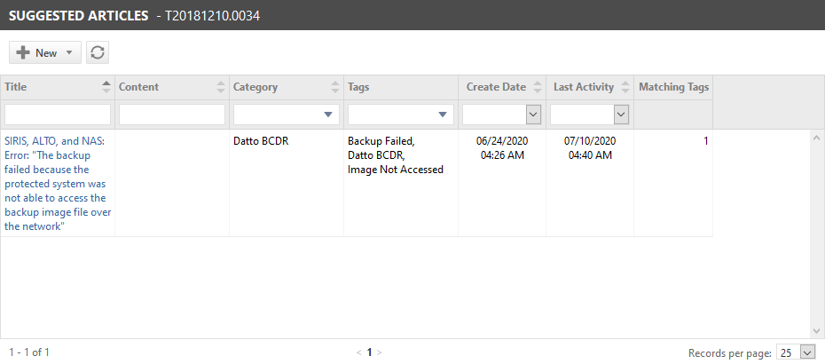Click the Content filter text box
This screenshot has width=825, height=364.
click(172, 115)
